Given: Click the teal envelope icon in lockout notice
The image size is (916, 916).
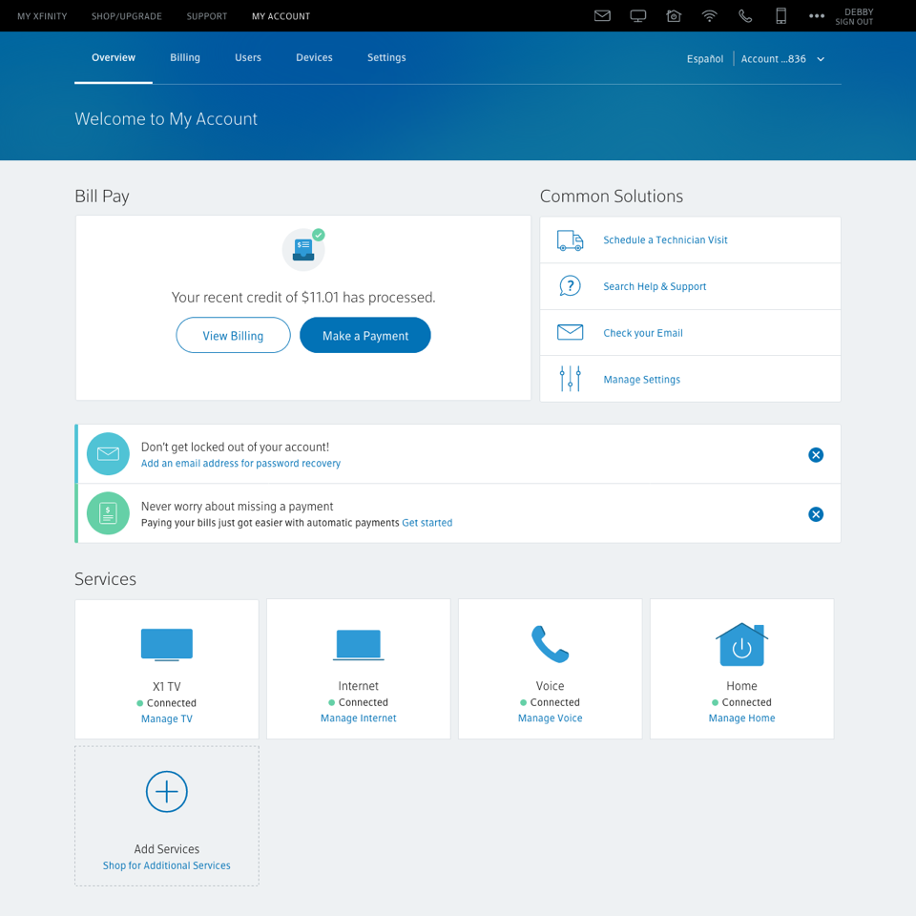Looking at the screenshot, I should coord(108,454).
